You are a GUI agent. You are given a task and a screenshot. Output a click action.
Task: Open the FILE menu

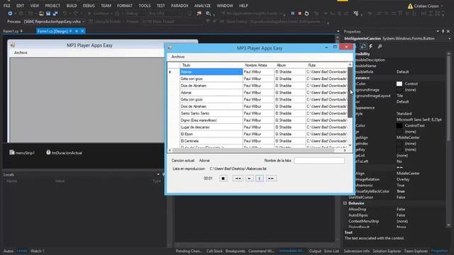[x=6, y=6]
